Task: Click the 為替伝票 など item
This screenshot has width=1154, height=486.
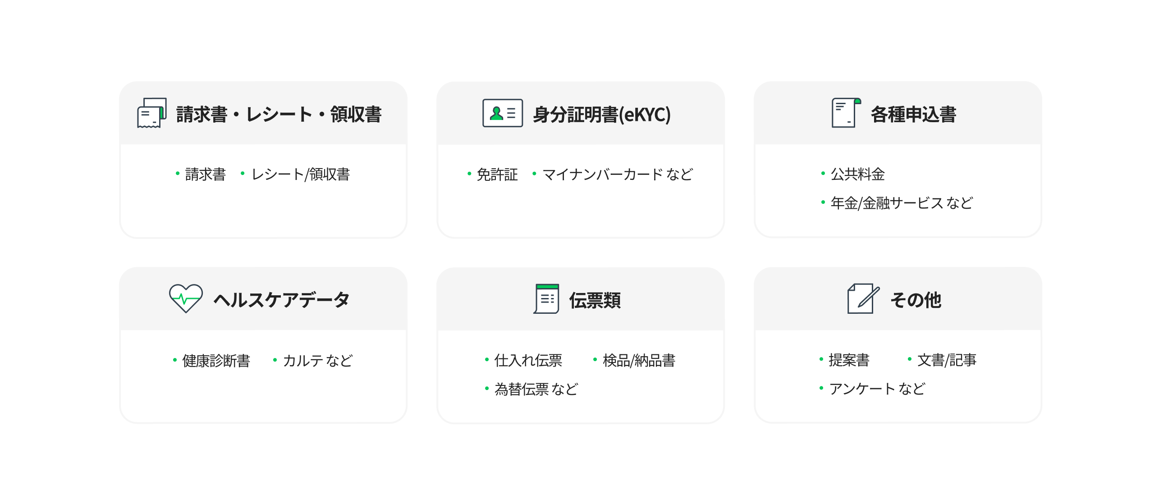Action: 536,389
